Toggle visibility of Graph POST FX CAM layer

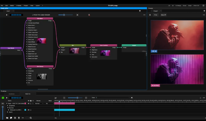click(28, 103)
